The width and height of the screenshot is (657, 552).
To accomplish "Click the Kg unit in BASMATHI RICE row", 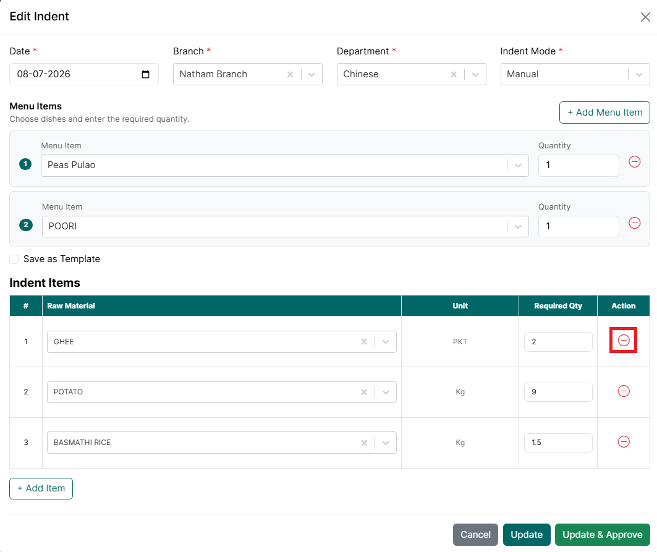I will [x=460, y=443].
